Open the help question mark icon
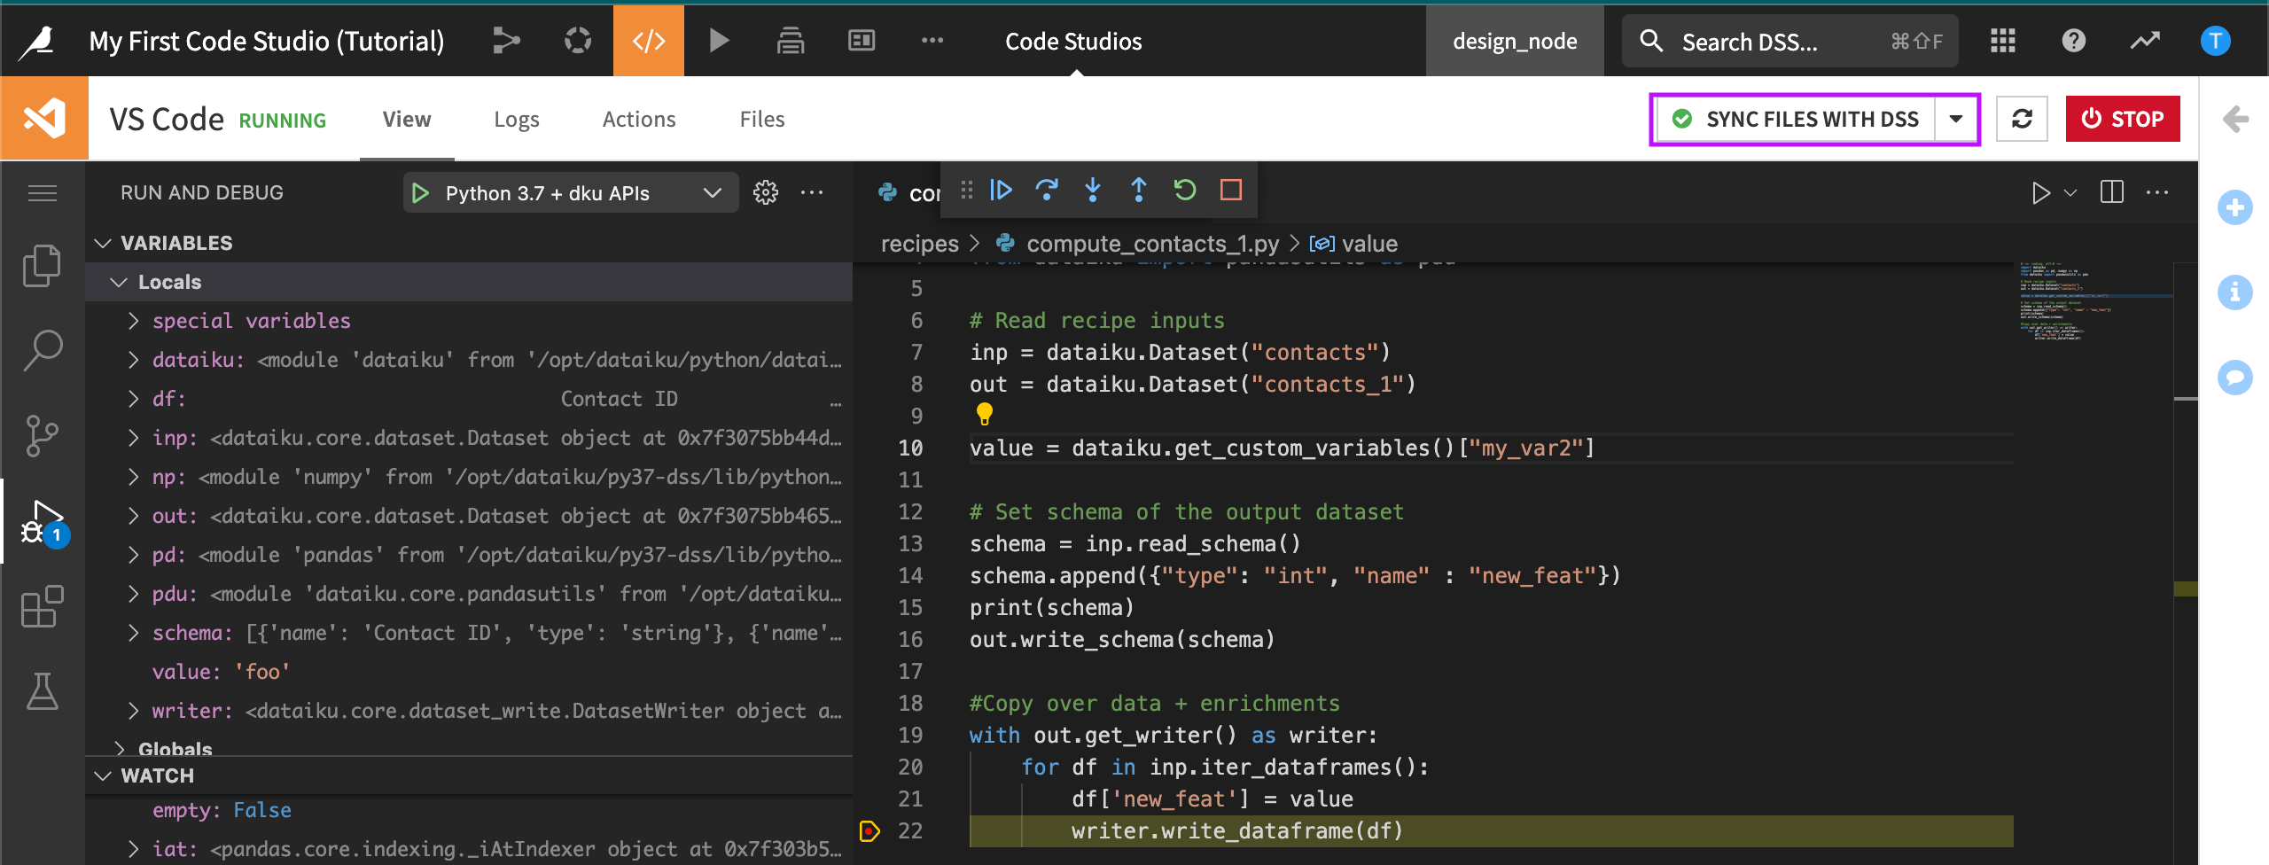2269x865 pixels. (x=2074, y=41)
